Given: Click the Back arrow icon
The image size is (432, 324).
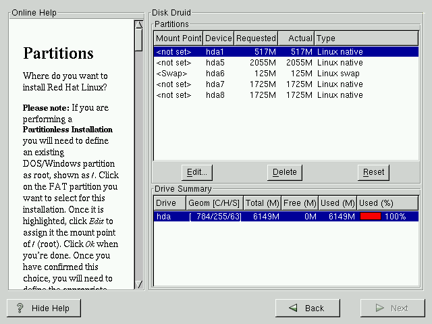Looking at the screenshot, I should (x=294, y=308).
